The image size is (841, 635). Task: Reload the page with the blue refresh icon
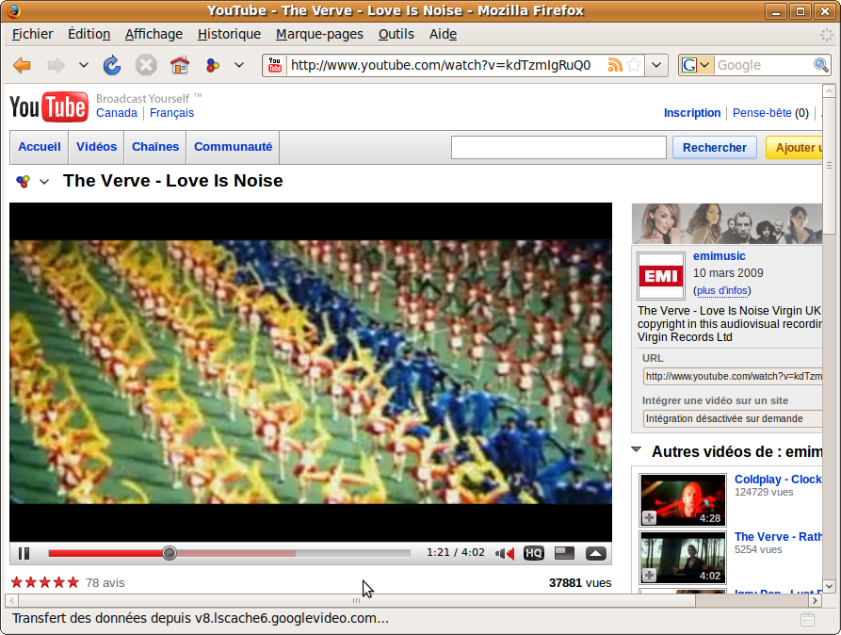pyautogui.click(x=112, y=66)
